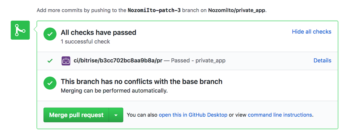Click the check circle beside the no conflicts message

click(x=50, y=83)
